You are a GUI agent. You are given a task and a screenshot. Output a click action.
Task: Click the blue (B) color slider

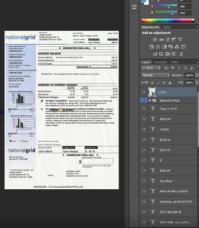(x=166, y=12)
